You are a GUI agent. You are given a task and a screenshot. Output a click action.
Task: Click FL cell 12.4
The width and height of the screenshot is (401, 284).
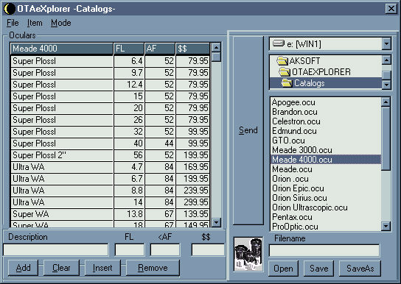[x=129, y=85]
